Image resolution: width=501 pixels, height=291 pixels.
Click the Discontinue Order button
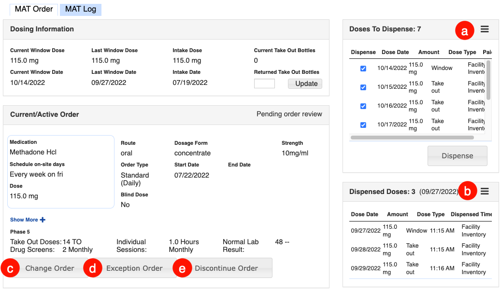[226, 268]
